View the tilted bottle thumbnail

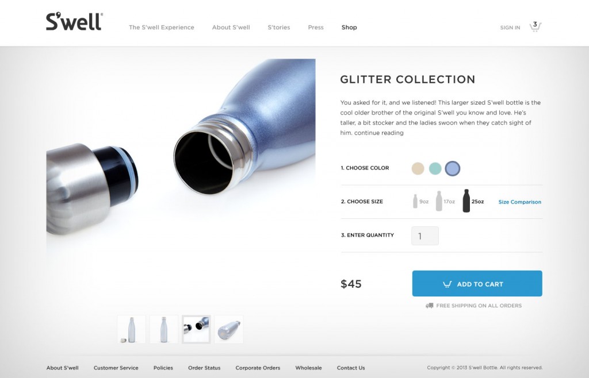229,329
